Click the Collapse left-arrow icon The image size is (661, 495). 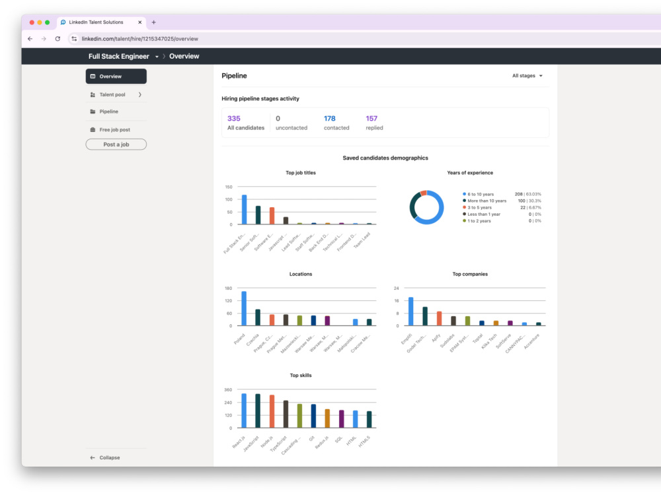point(93,457)
